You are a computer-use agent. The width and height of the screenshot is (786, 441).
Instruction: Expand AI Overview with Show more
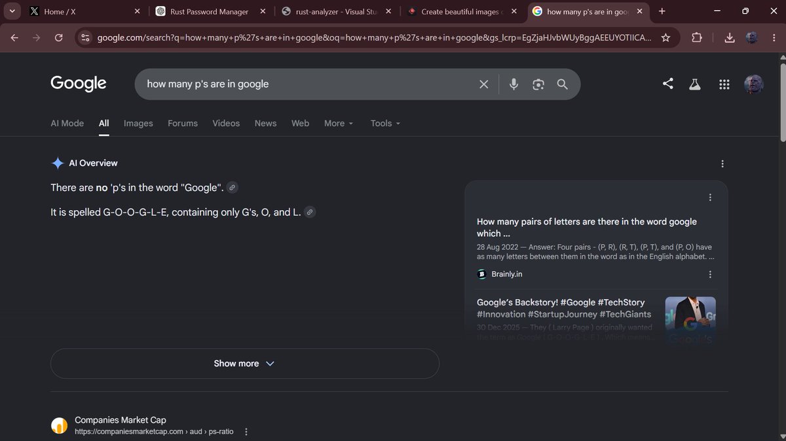244,363
